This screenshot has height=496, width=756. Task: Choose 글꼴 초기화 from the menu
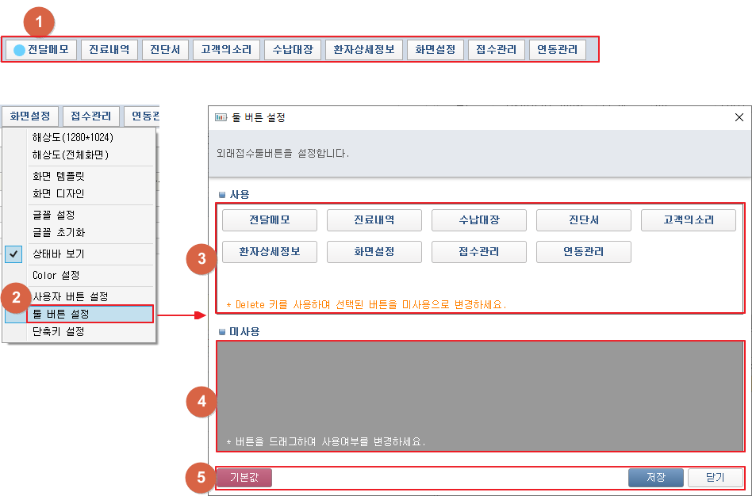pos(58,233)
